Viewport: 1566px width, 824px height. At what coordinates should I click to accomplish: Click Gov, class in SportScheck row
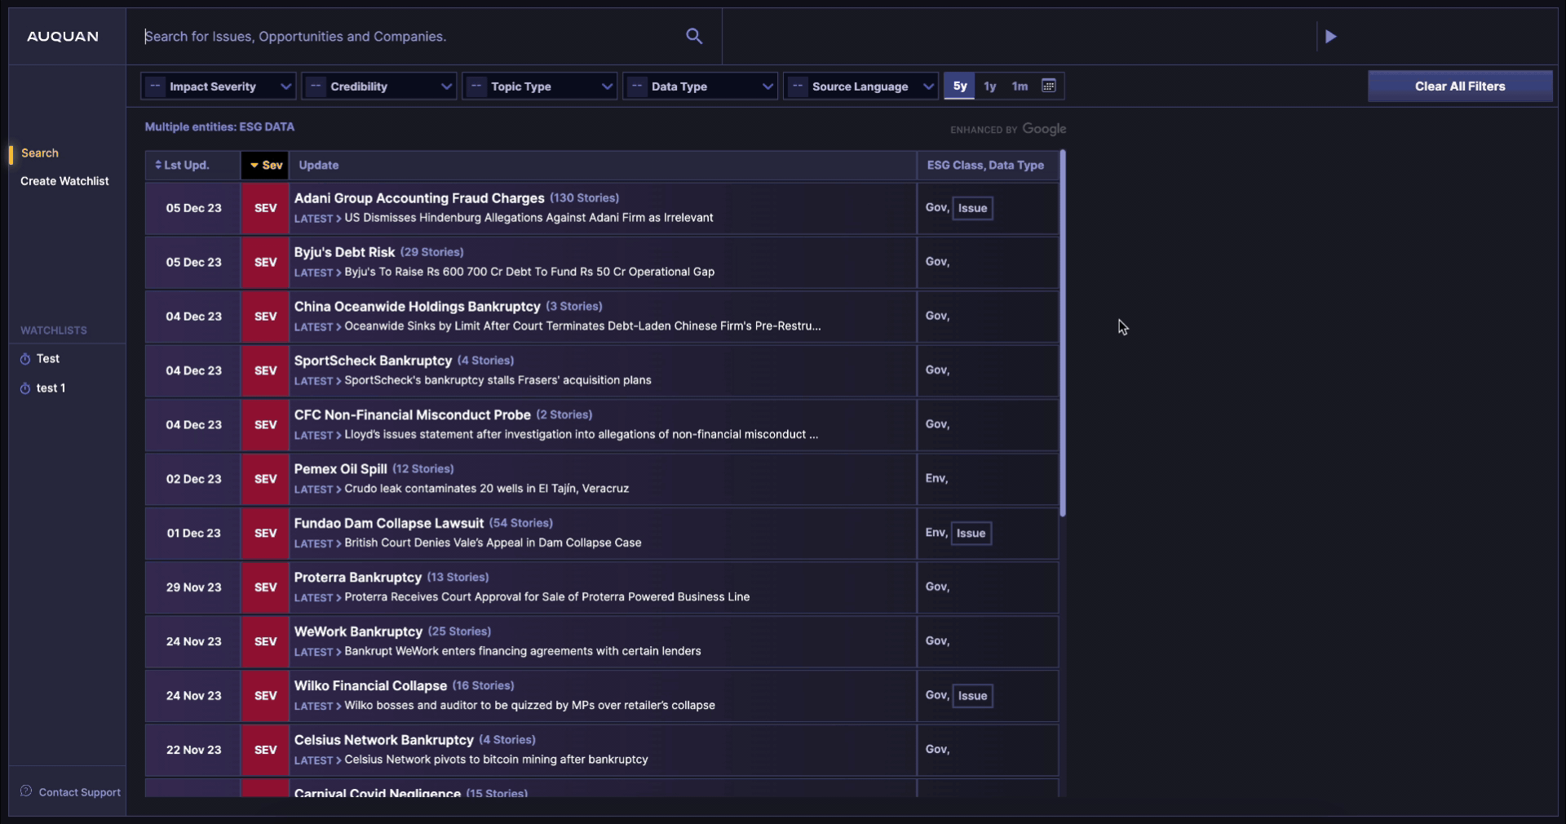[937, 370]
